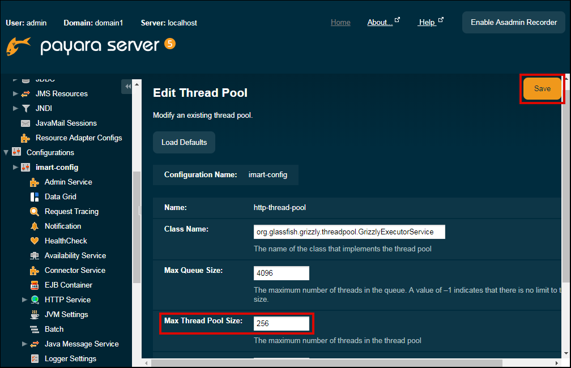The height and width of the screenshot is (368, 571).
Task: Click the Load Defaults button
Action: pyautogui.click(x=184, y=143)
